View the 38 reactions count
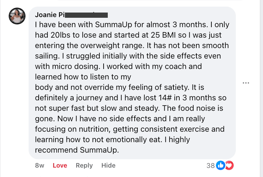263x177 pixels. [x=210, y=166]
